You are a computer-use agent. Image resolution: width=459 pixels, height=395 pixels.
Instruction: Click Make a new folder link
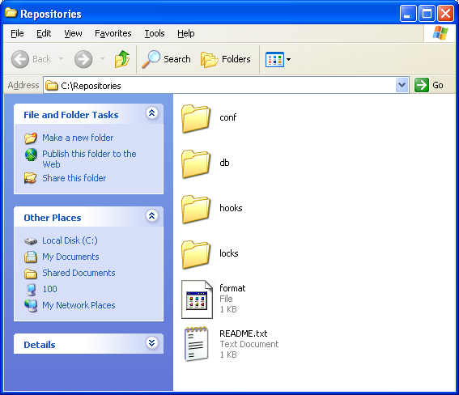[x=78, y=138]
